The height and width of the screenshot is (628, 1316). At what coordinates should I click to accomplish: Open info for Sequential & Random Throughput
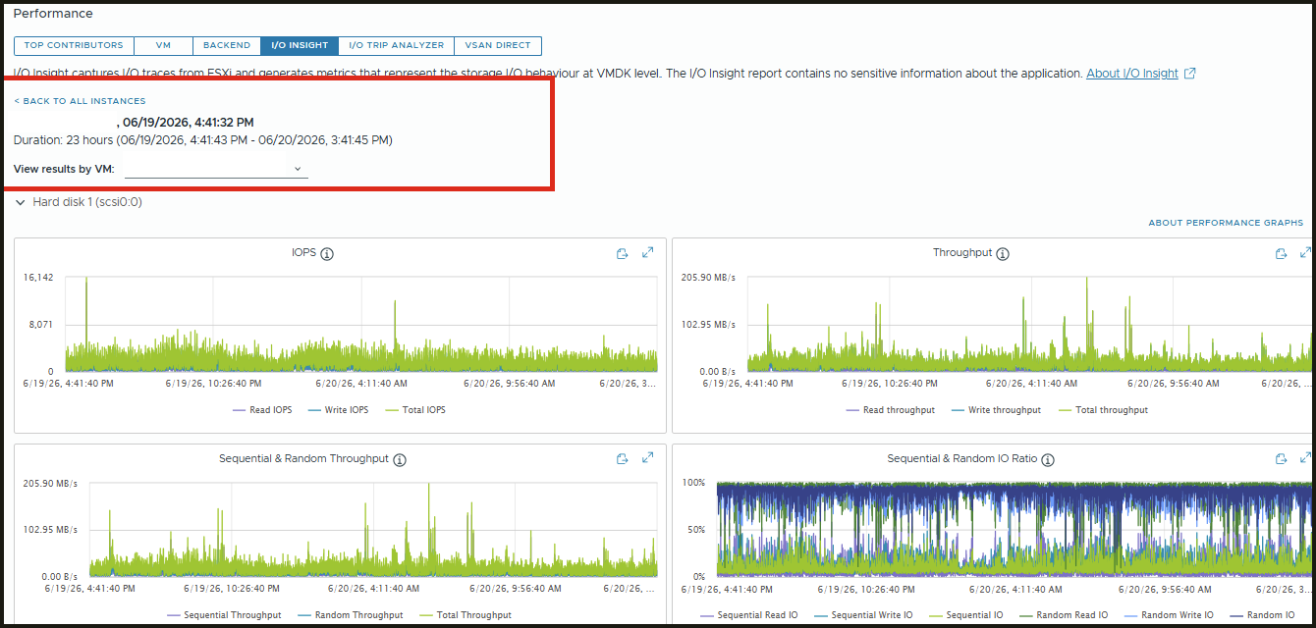click(x=399, y=459)
